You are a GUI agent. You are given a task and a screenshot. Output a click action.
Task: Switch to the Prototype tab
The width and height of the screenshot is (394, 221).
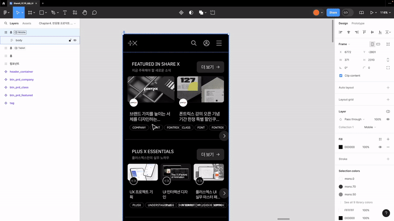tap(358, 23)
